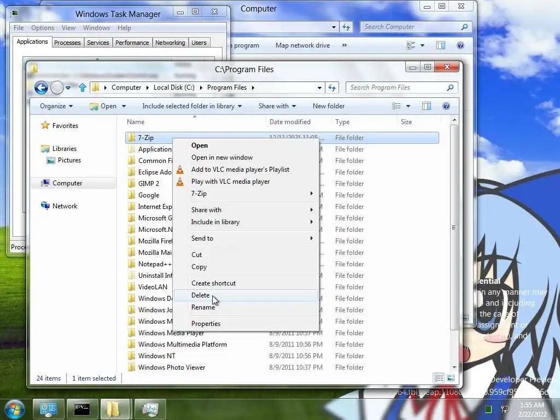The width and height of the screenshot is (560, 420).
Task: Select the Windows NT folder
Action: coord(157,356)
